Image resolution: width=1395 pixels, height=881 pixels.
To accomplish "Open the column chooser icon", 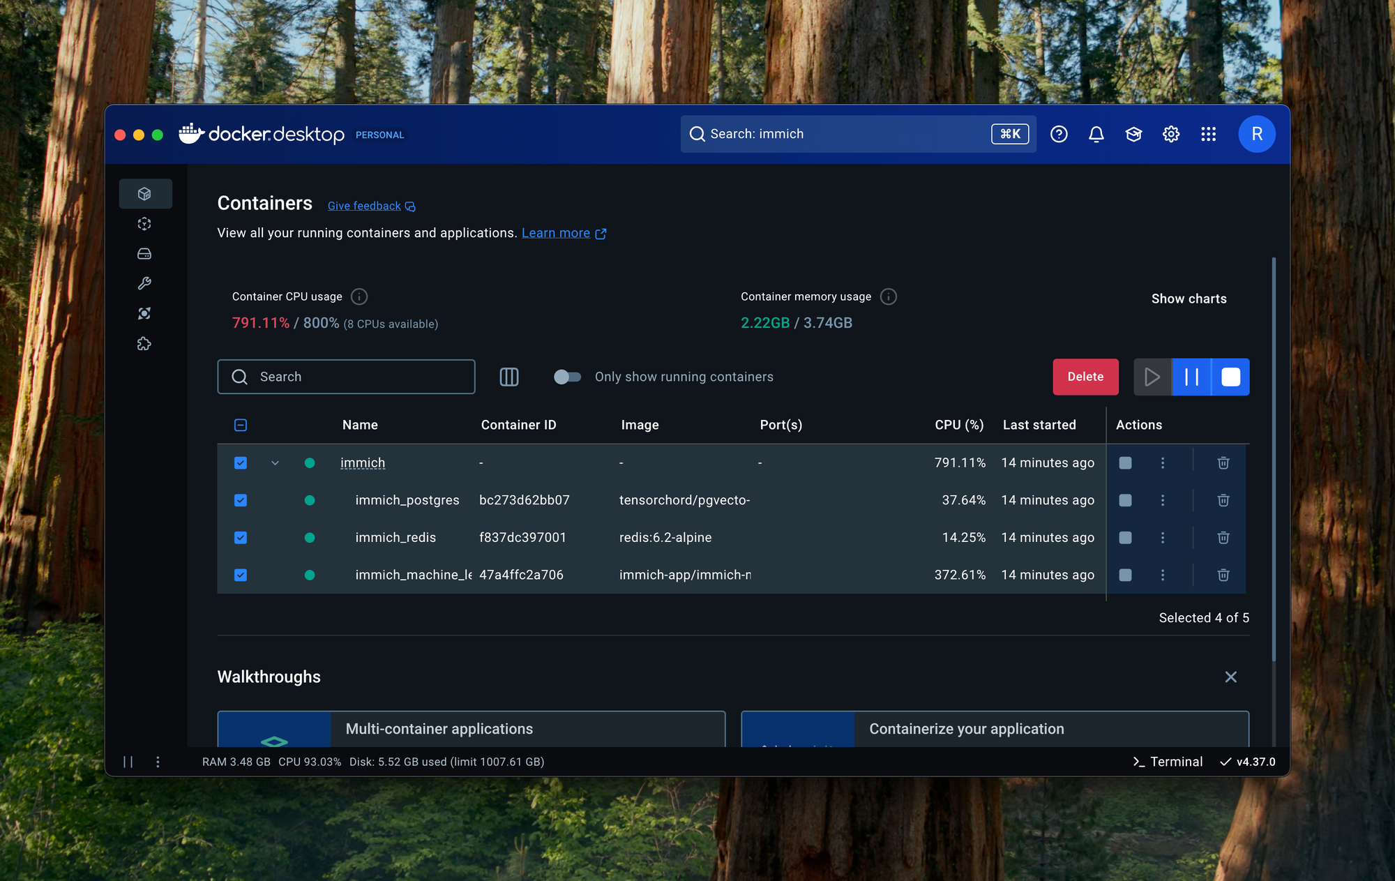I will [509, 377].
